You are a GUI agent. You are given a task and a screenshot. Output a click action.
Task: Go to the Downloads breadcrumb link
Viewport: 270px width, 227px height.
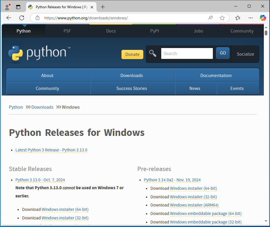42,107
